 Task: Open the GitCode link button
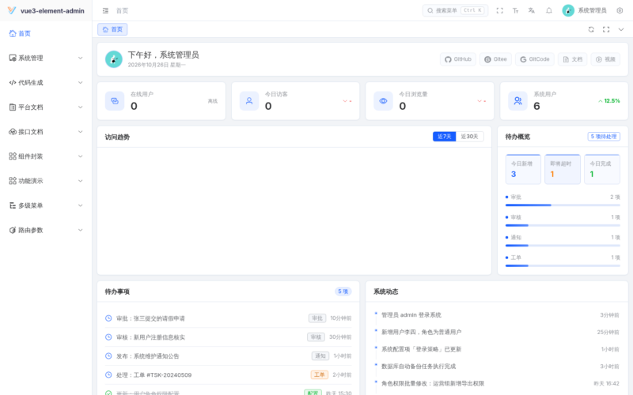coord(535,59)
